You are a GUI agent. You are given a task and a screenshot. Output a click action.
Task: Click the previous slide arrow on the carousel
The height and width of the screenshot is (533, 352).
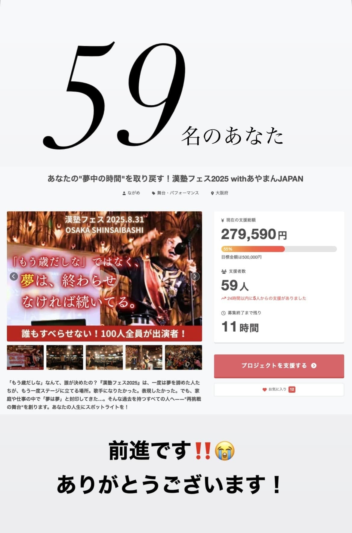(x=14, y=276)
